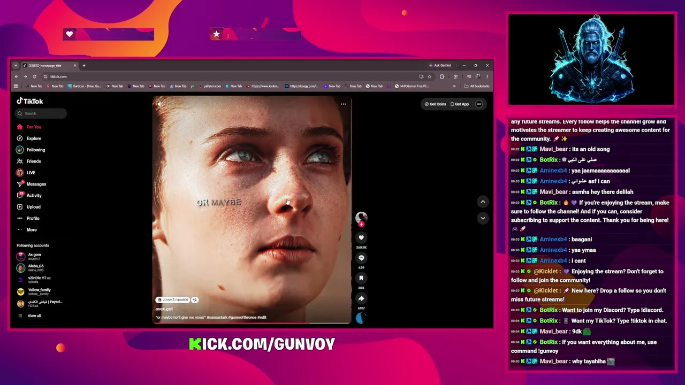Image resolution: width=685 pixels, height=385 pixels.
Task: Click the Get Coins button
Action: (x=435, y=104)
